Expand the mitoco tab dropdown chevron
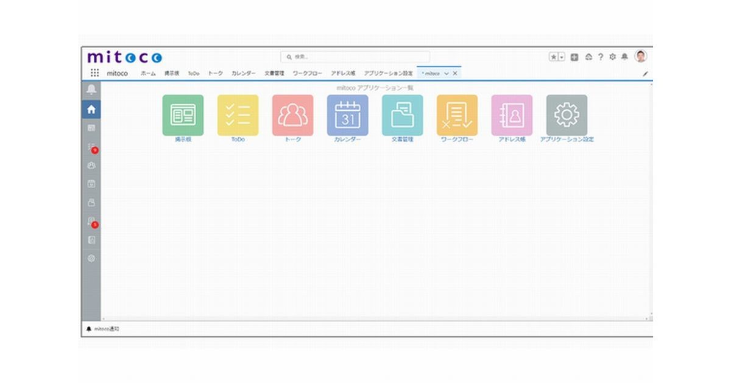This screenshot has height=383, width=731. pos(447,73)
